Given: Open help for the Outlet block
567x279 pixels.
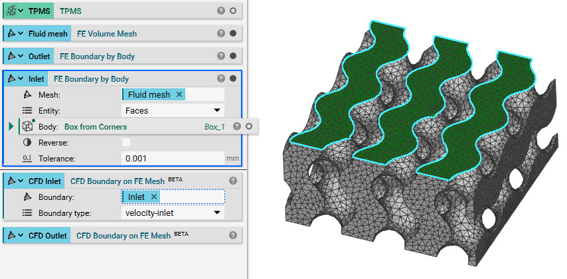Looking at the screenshot, I should [221, 56].
